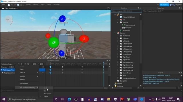The height and width of the screenshot is (102, 183).
Task: Click the What's New button
Action: [164, 5]
